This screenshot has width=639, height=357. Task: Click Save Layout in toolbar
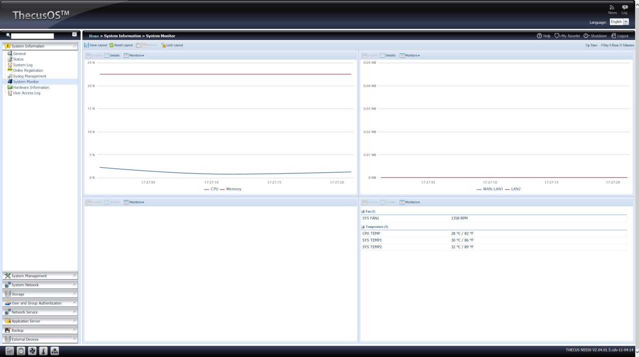[96, 45]
